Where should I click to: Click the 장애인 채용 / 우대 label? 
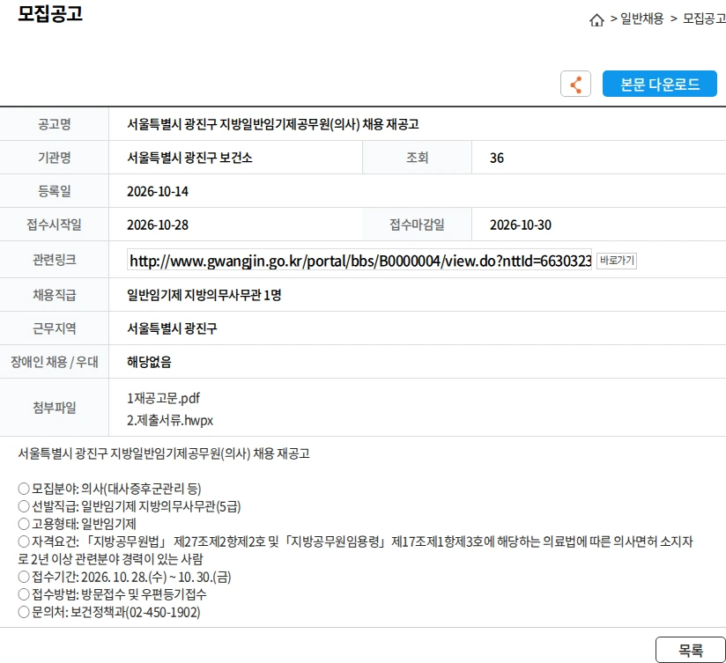coord(54,362)
